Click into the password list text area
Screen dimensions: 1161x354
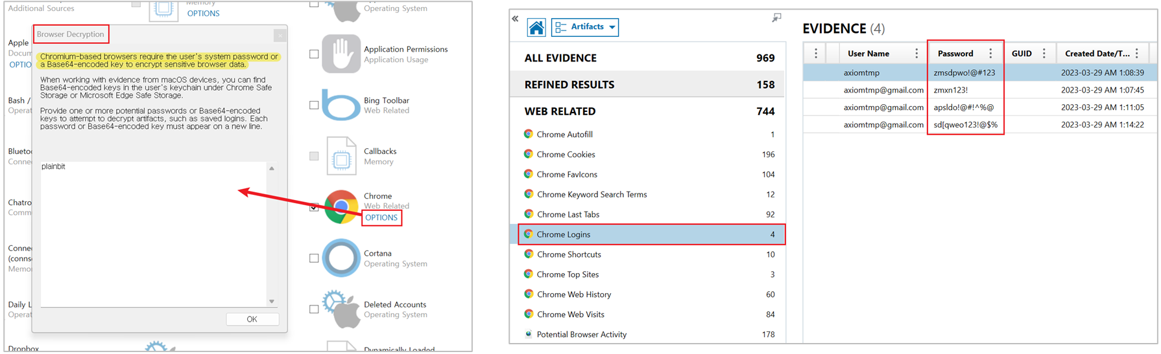(x=153, y=234)
